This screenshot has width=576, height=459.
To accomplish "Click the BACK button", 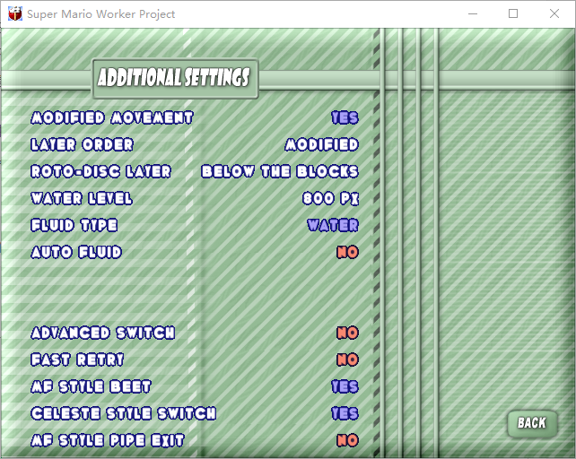I will pyautogui.click(x=532, y=423).
